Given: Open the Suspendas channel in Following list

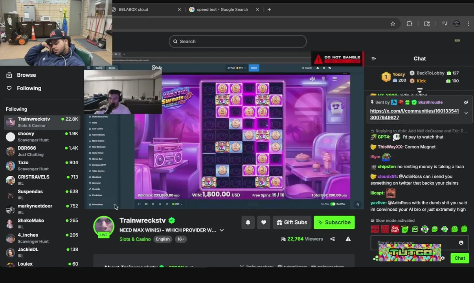Looking at the screenshot, I should click(42, 195).
